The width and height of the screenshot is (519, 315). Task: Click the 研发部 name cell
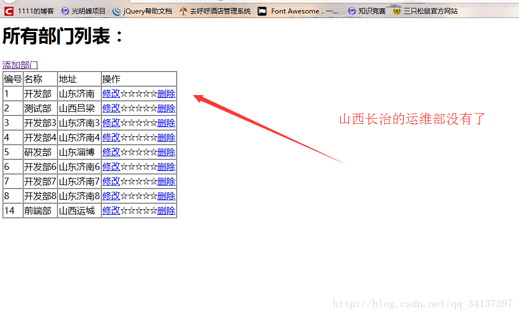[x=40, y=152]
